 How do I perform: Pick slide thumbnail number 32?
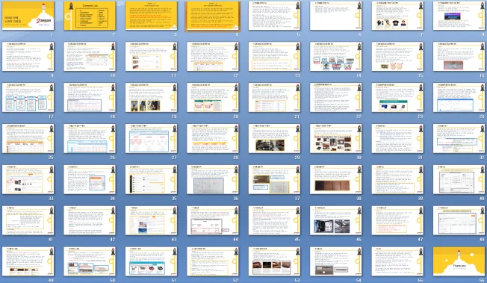click(x=459, y=139)
